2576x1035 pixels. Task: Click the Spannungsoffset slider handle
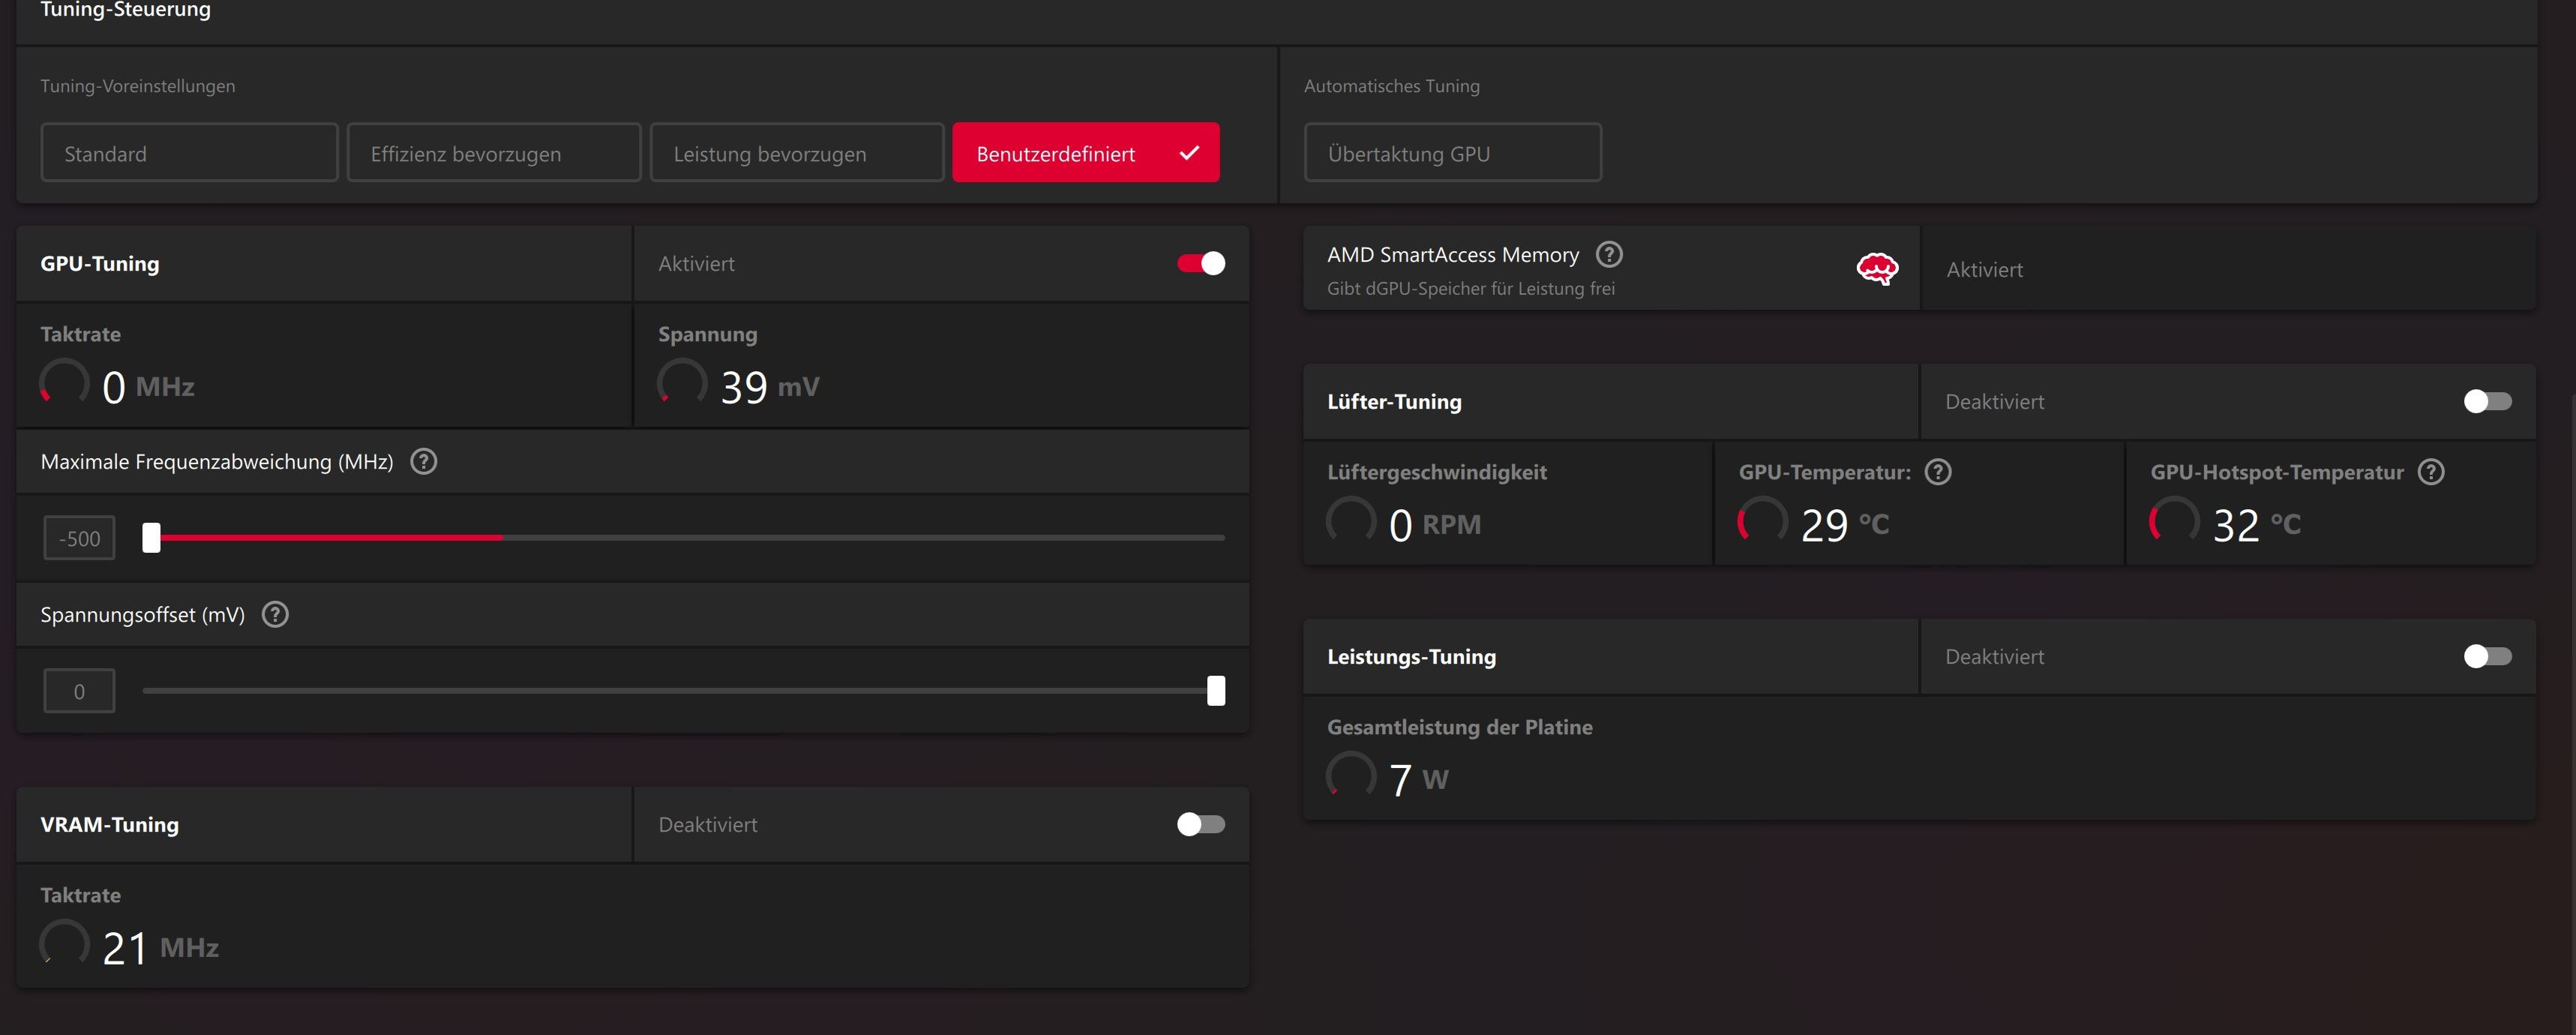pyautogui.click(x=1216, y=691)
